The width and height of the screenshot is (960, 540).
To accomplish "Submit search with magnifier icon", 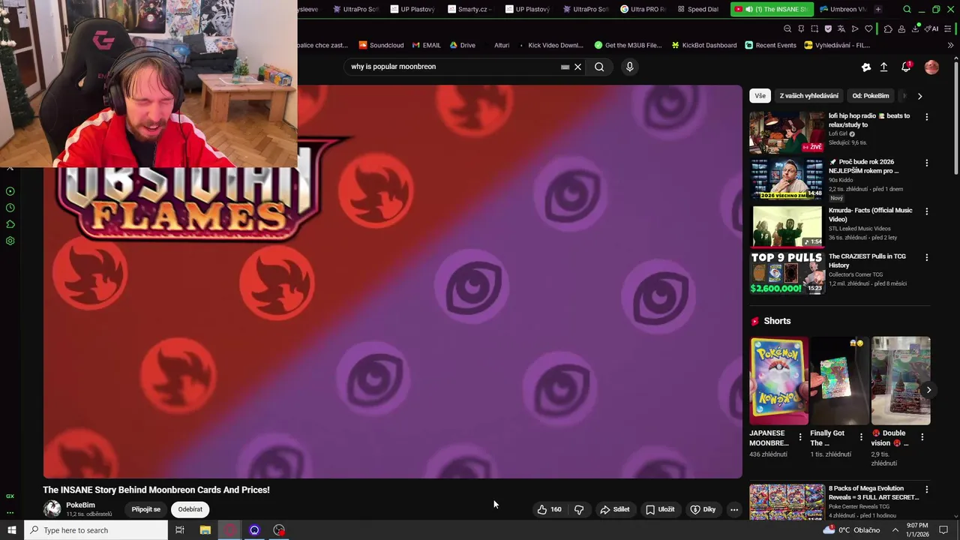I will [x=599, y=67].
